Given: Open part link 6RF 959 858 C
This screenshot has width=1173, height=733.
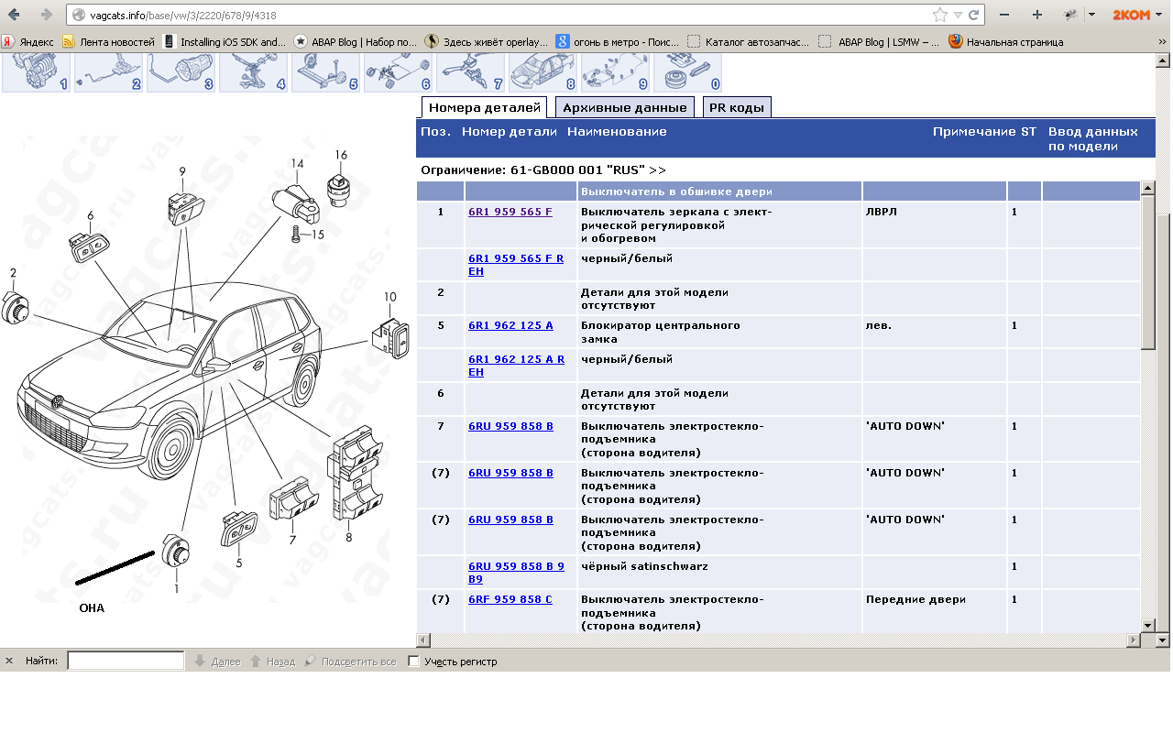Looking at the screenshot, I should point(510,599).
